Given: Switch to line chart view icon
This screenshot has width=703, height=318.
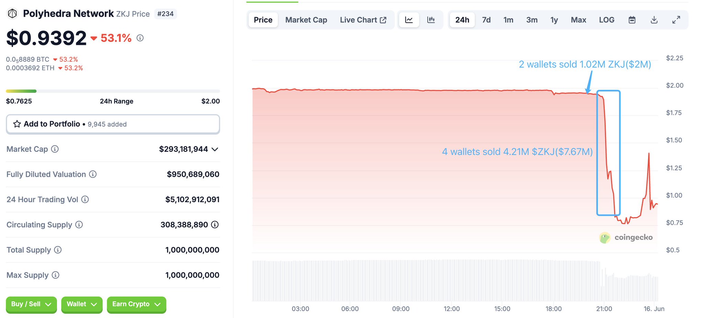Looking at the screenshot, I should tap(409, 20).
